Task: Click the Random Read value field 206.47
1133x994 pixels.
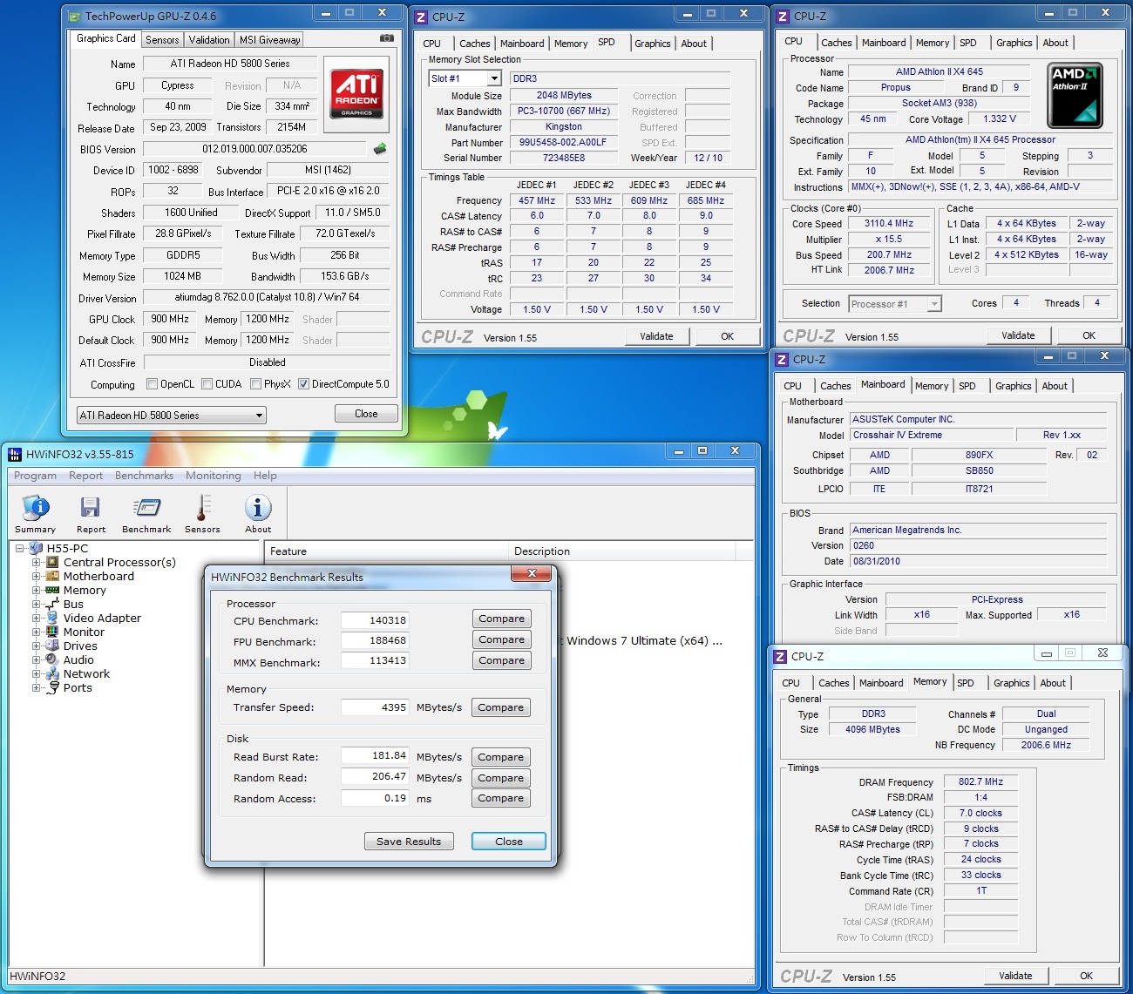Action: pyautogui.click(x=375, y=776)
